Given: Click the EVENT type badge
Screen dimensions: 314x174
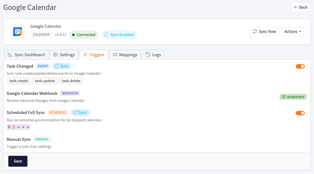Looking at the screenshot, I should coord(43,66).
